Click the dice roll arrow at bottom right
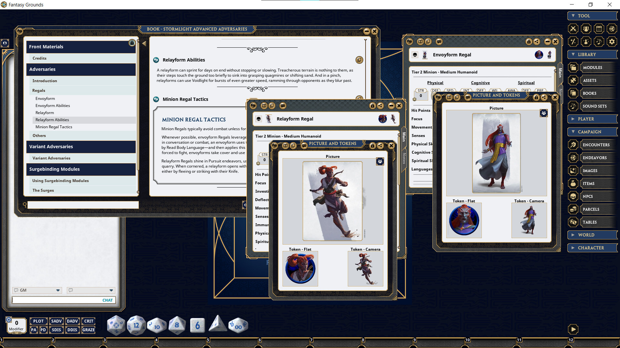Image resolution: width=620 pixels, height=348 pixels. (573, 329)
